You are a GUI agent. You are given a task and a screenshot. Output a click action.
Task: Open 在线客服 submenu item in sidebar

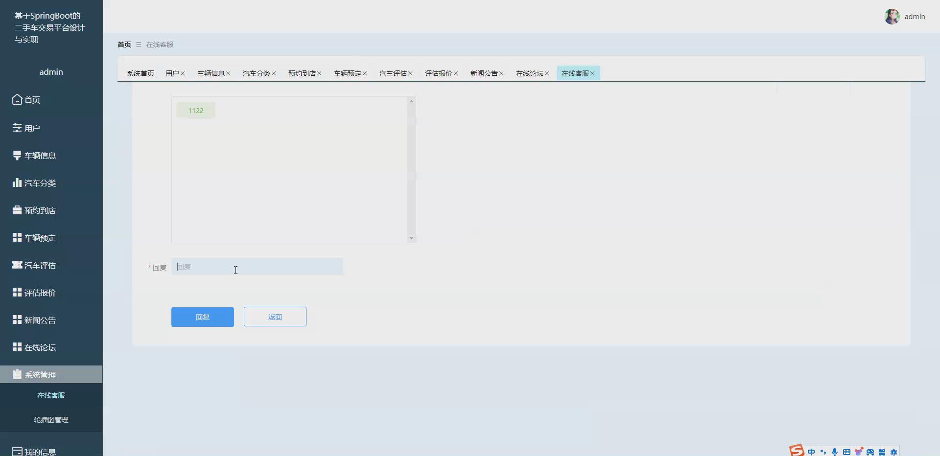pyautogui.click(x=51, y=395)
